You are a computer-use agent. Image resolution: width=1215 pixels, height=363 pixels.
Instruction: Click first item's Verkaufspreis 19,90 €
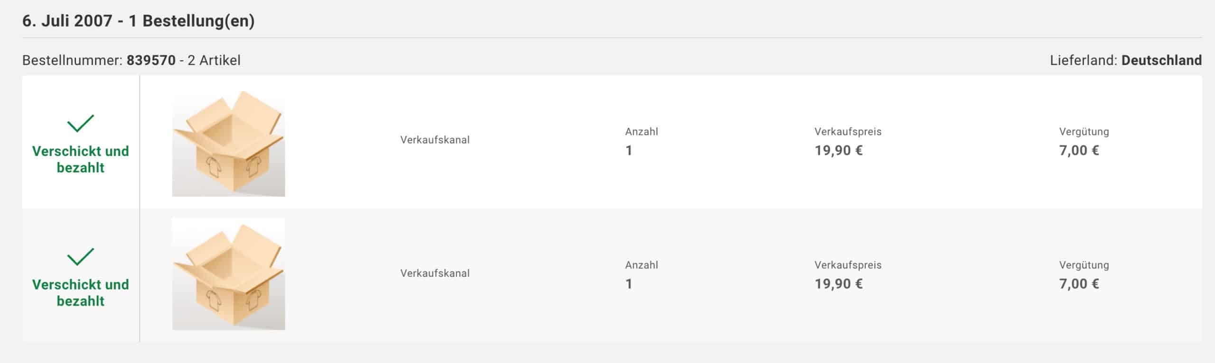point(839,151)
